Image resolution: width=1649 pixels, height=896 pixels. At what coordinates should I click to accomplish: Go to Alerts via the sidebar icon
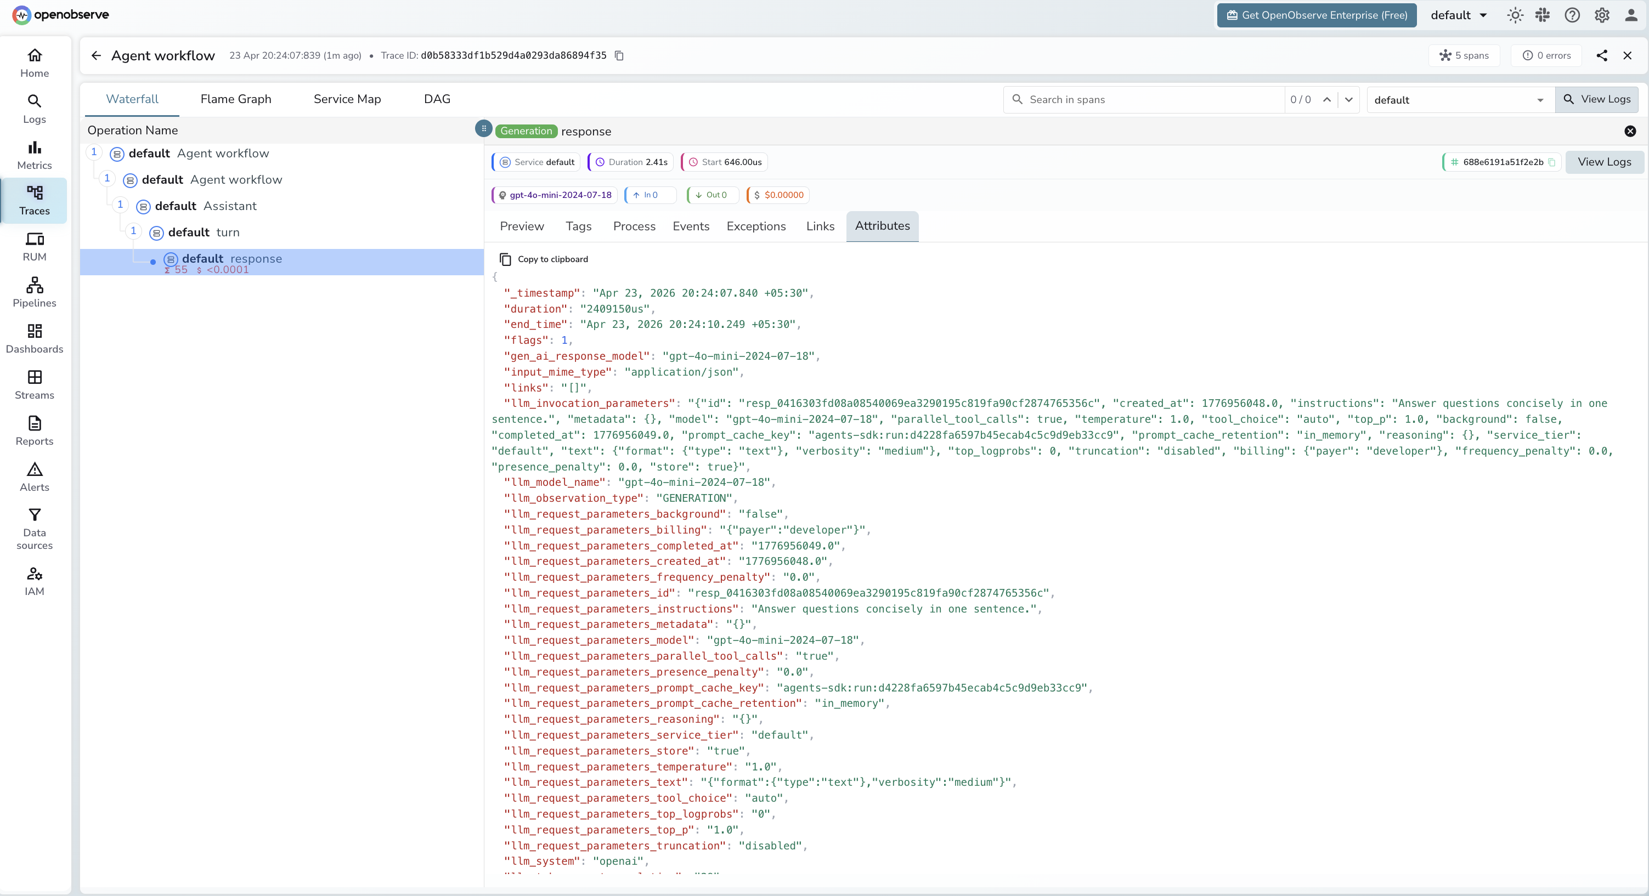(x=35, y=476)
